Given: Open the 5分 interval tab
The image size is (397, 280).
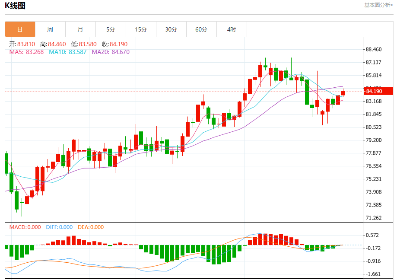Looking at the screenshot, I should 111,29.
